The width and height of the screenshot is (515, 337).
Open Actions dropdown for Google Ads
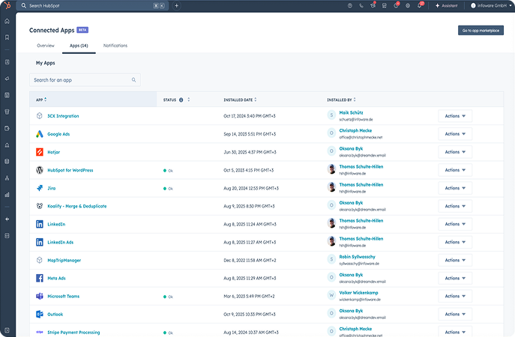455,134
